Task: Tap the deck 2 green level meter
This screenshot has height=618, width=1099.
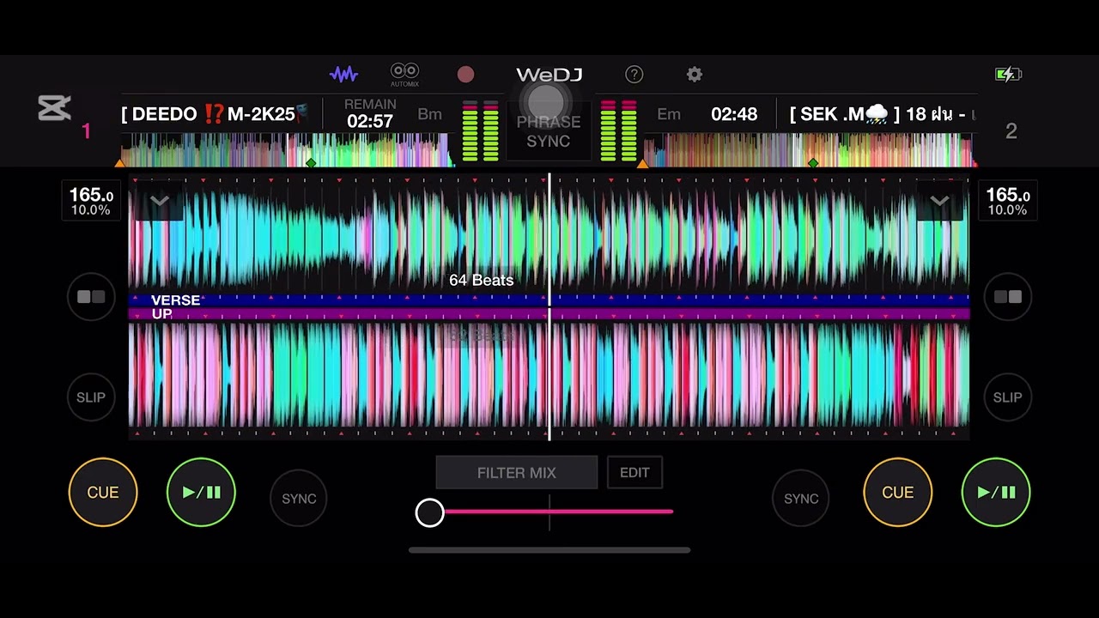Action: click(618, 130)
